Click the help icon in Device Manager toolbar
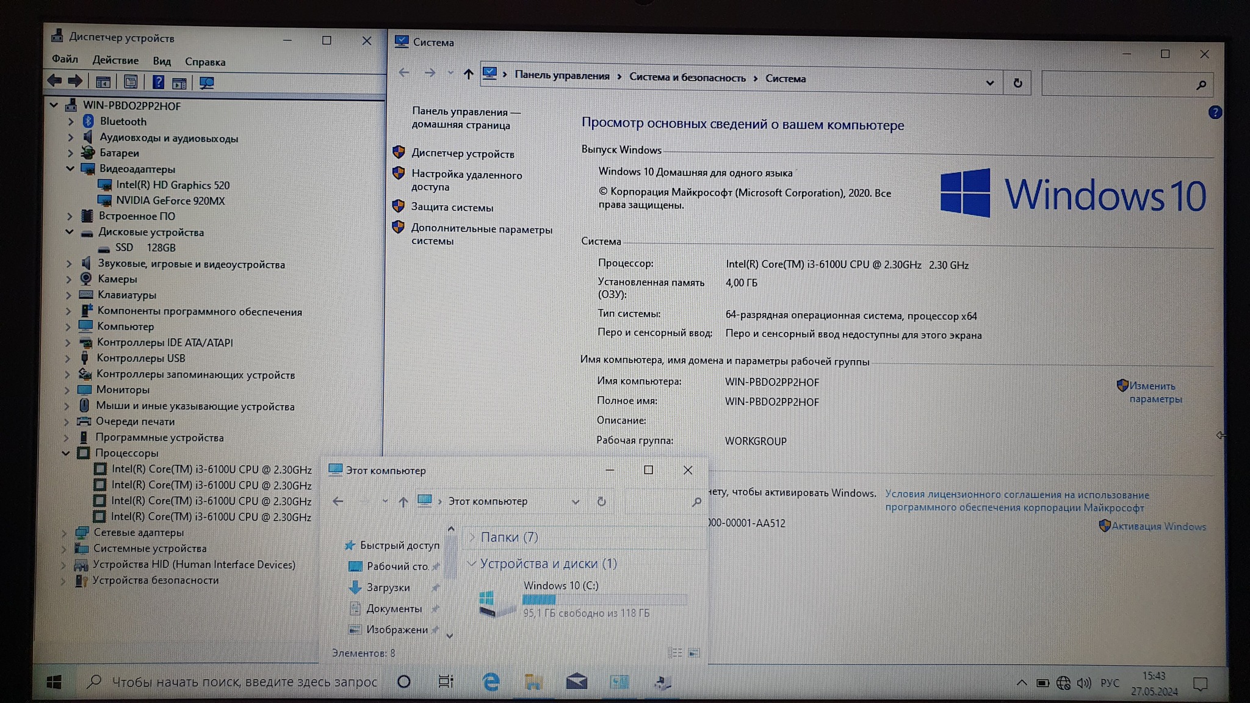1250x703 pixels. point(158,82)
